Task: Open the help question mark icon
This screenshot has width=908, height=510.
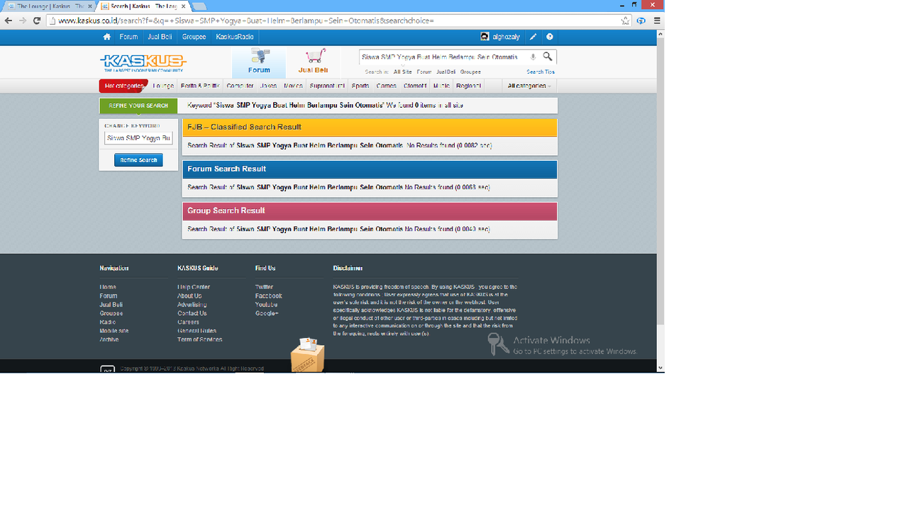Action: click(549, 37)
